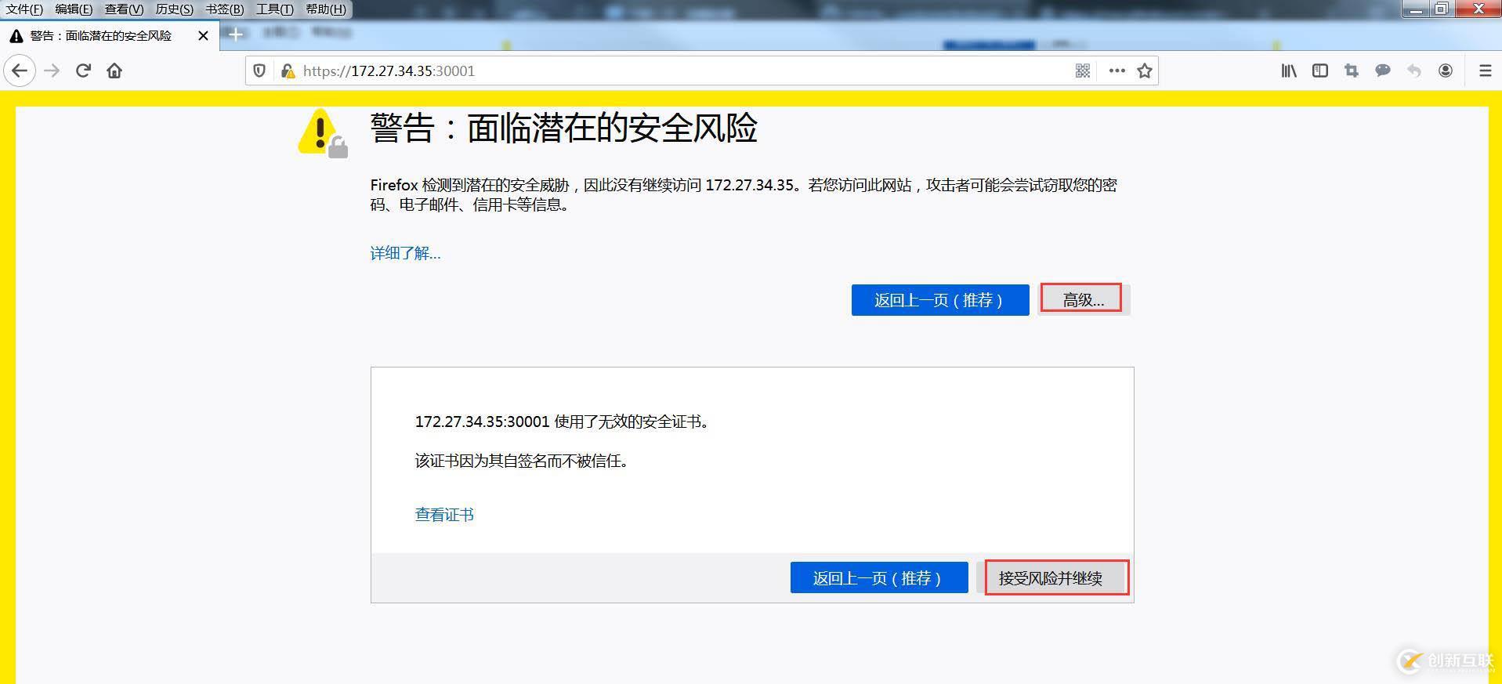Screen dimensions: 1502x684
Task: Open the 工具(T) menu
Action: tap(274, 9)
